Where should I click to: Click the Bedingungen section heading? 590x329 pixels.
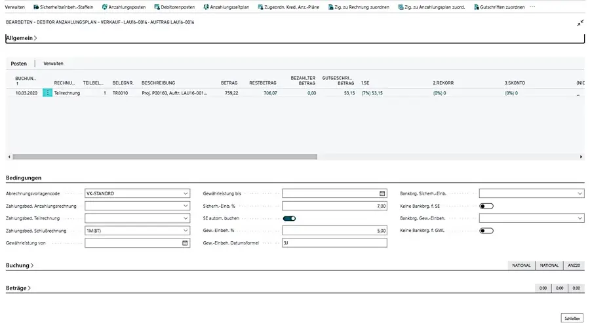24,178
